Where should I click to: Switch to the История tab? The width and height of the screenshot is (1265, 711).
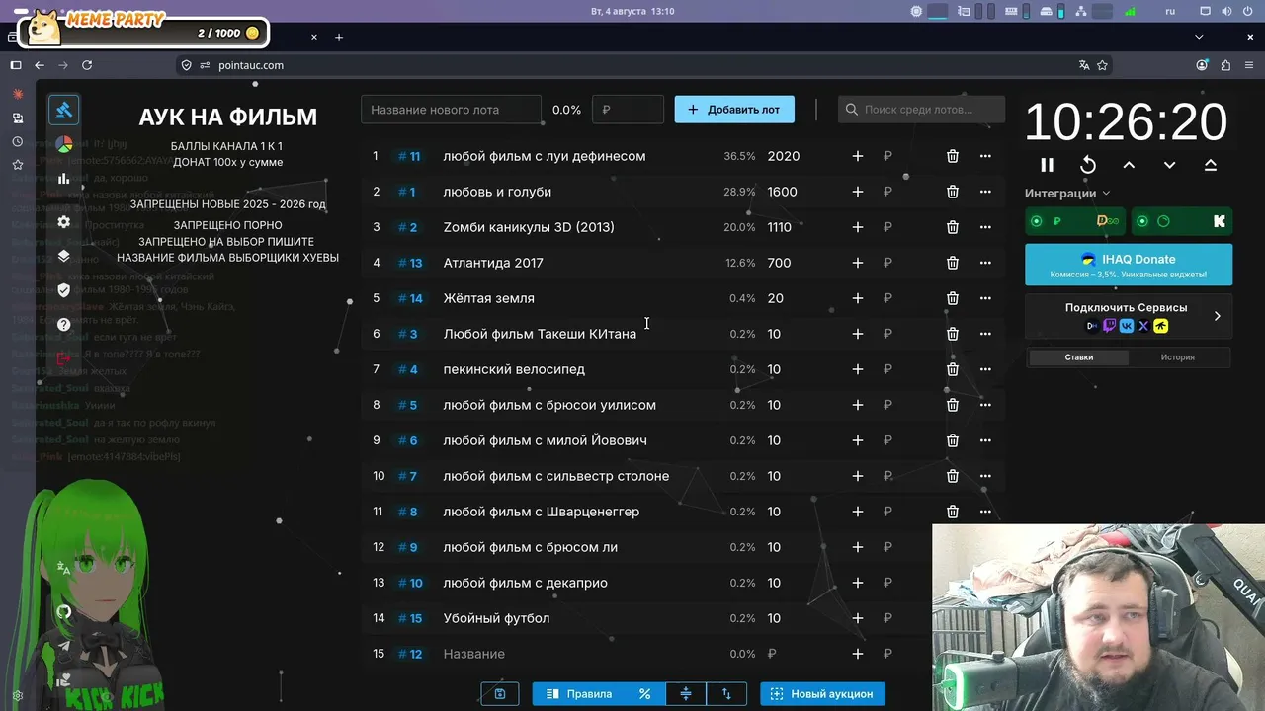click(1178, 357)
